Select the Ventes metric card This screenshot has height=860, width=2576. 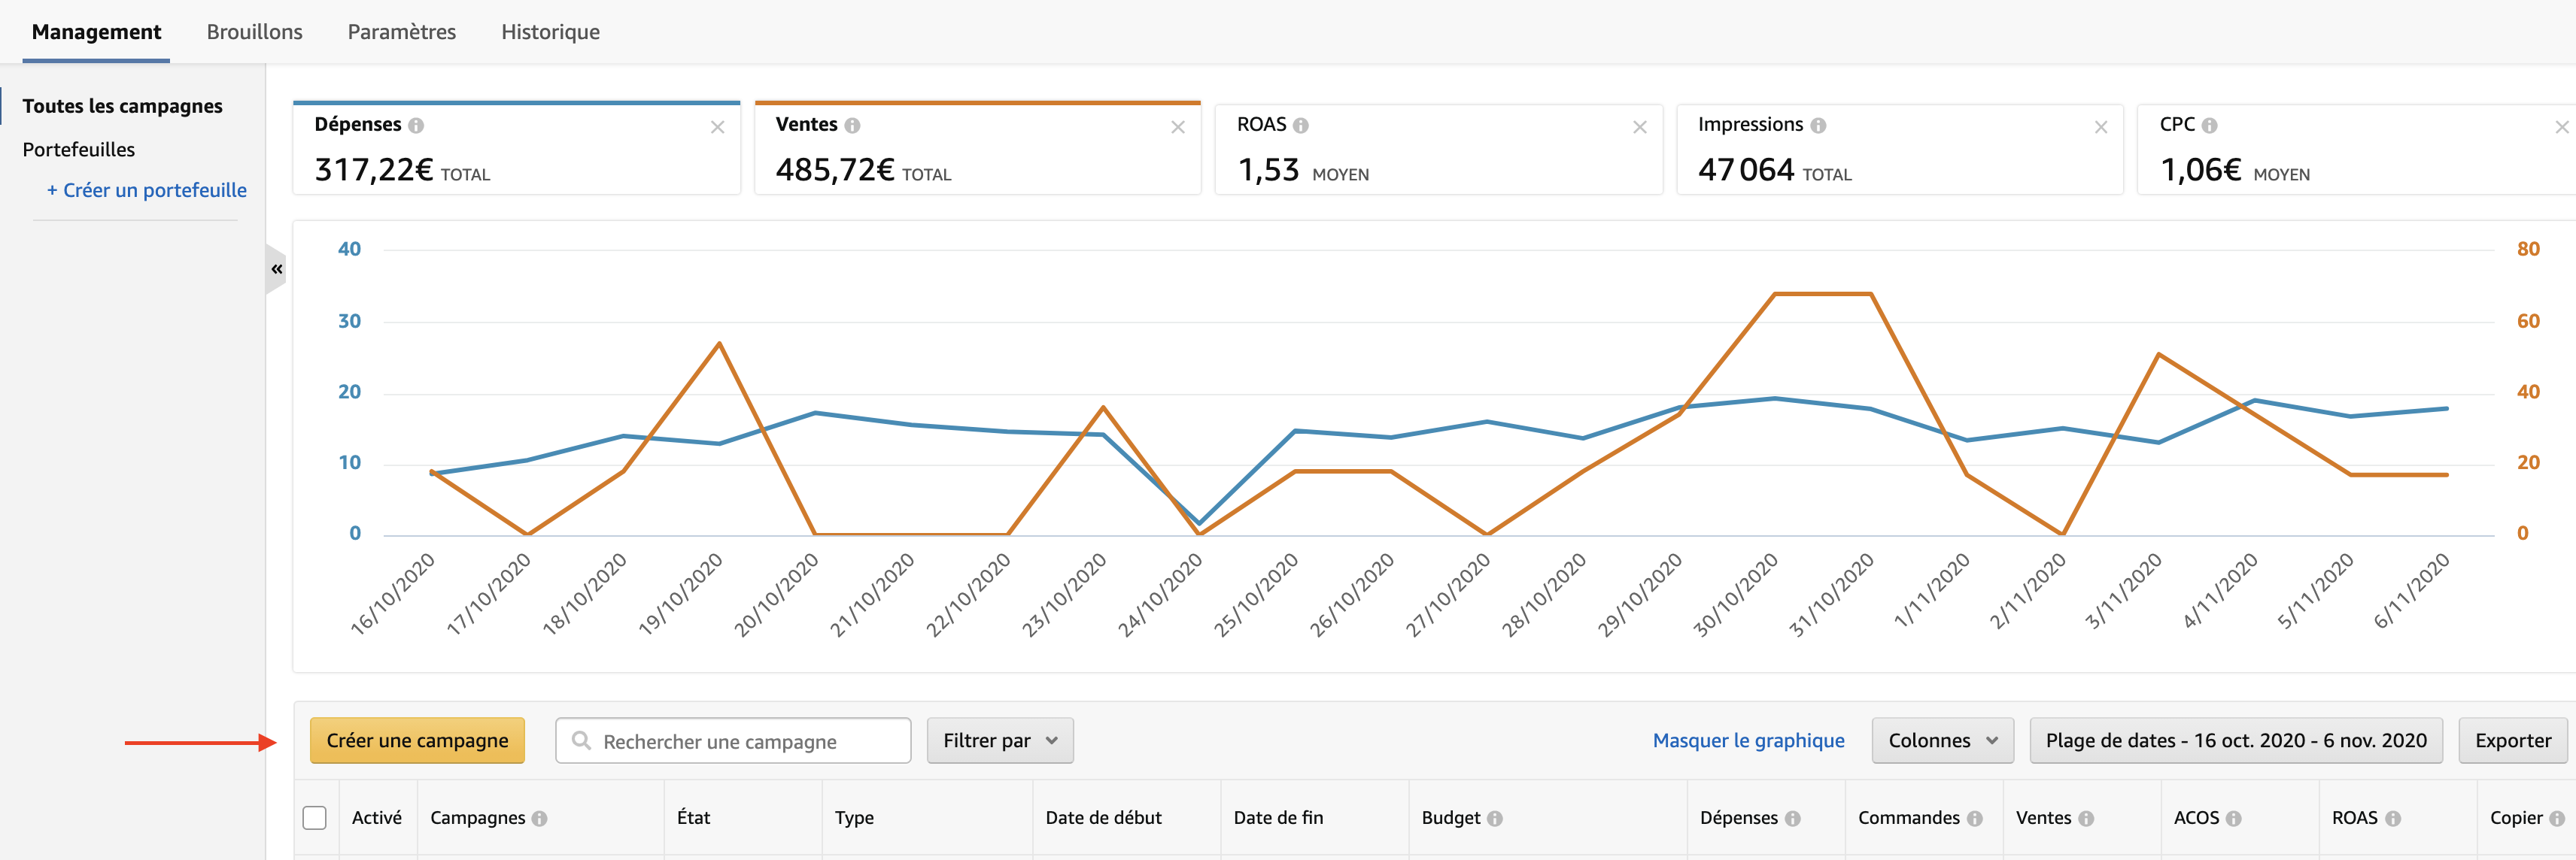click(x=977, y=148)
